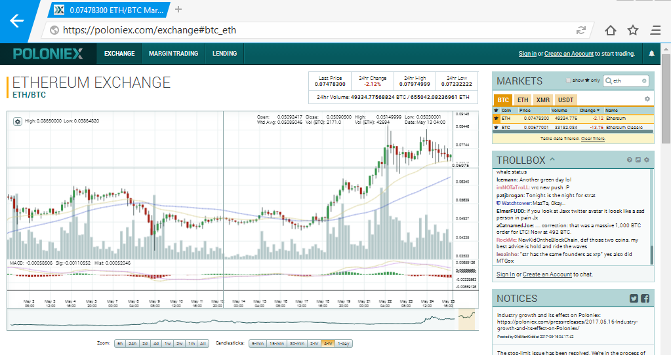Click the page vertical scrollbar

tap(666, 98)
